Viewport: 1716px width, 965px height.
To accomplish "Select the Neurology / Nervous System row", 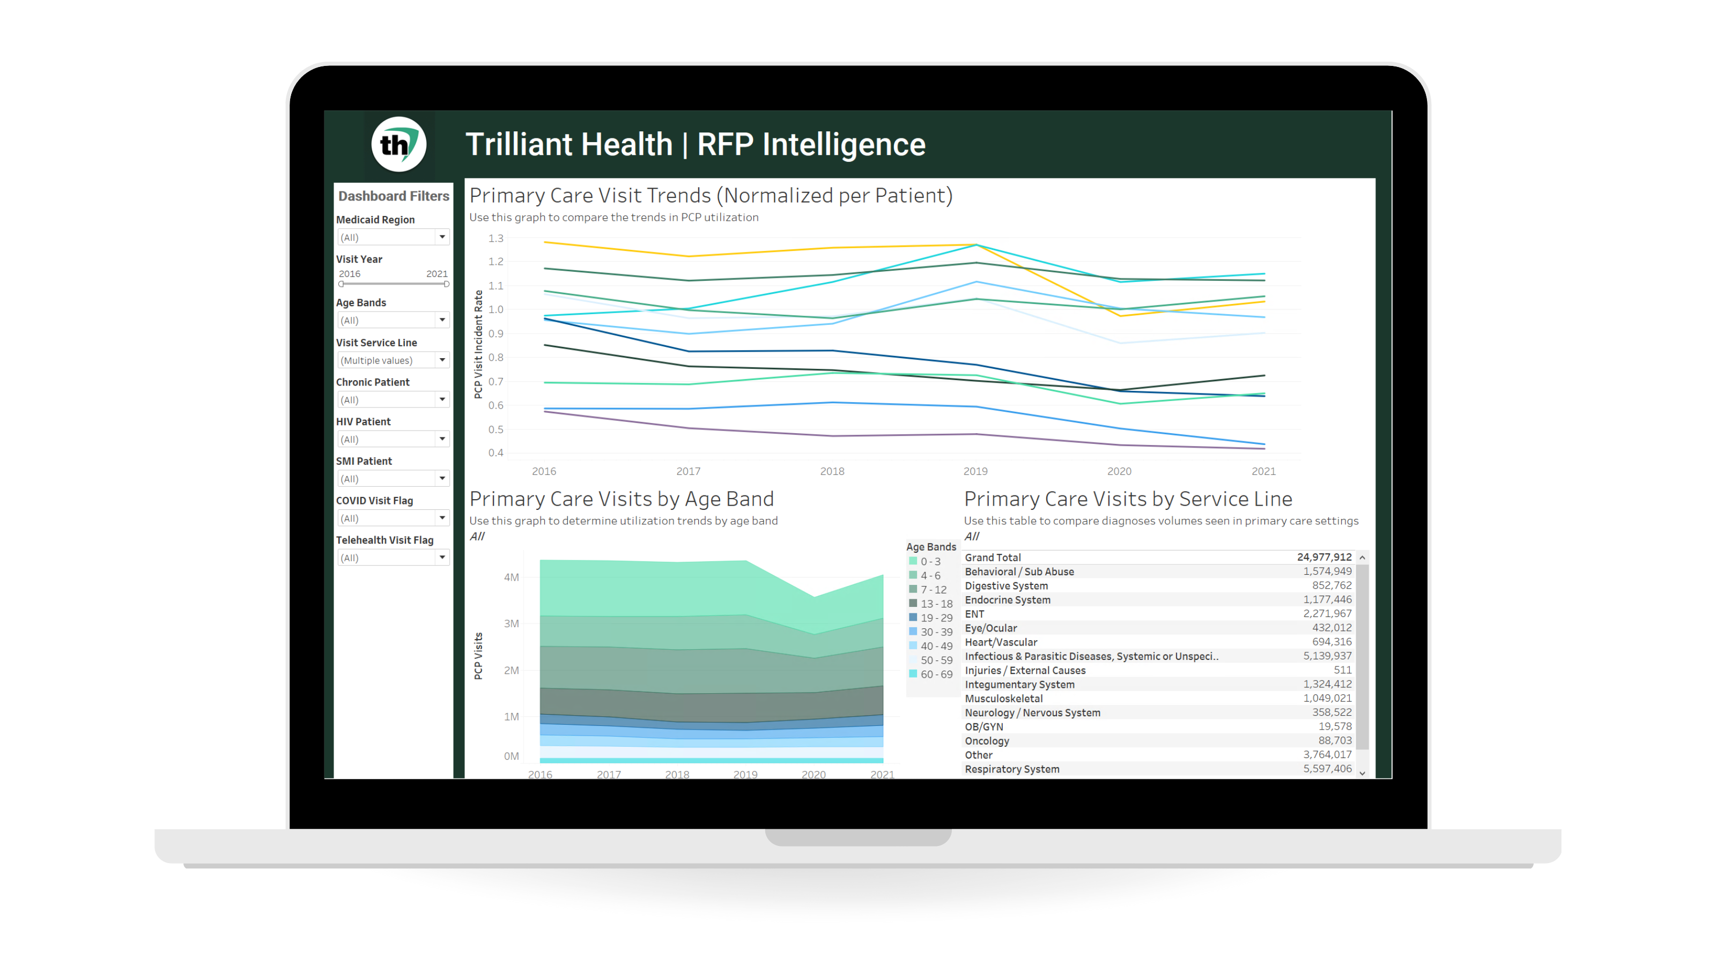I will pos(1159,712).
